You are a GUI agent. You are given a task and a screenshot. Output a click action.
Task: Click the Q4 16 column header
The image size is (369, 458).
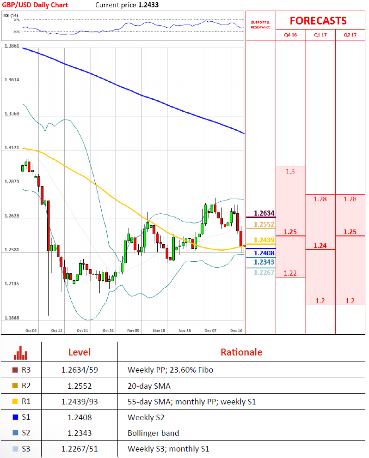(x=290, y=35)
